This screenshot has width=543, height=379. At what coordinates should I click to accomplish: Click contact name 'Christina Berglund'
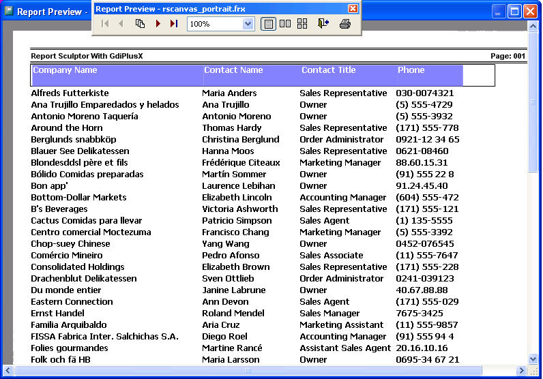point(241,140)
